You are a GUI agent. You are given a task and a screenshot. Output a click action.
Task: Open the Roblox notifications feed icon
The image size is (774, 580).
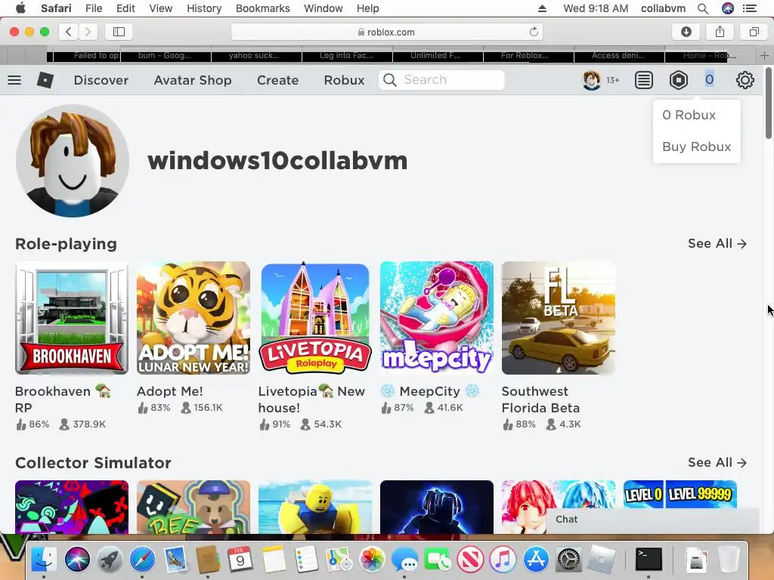[x=644, y=80]
